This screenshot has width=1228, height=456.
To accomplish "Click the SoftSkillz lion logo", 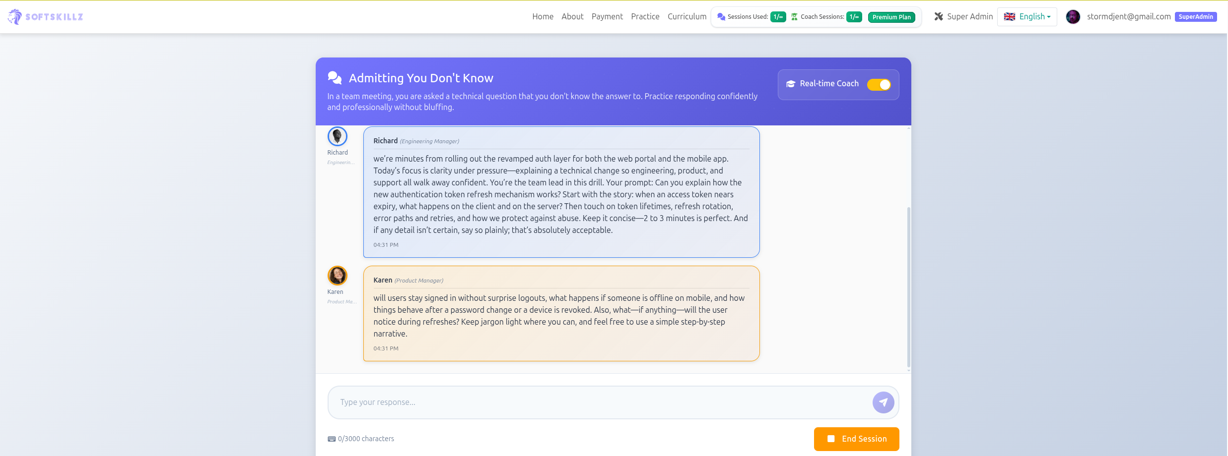I will click(x=15, y=17).
